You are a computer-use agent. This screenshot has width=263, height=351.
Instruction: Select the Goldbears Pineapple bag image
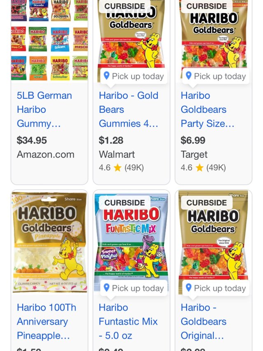tap(49, 242)
